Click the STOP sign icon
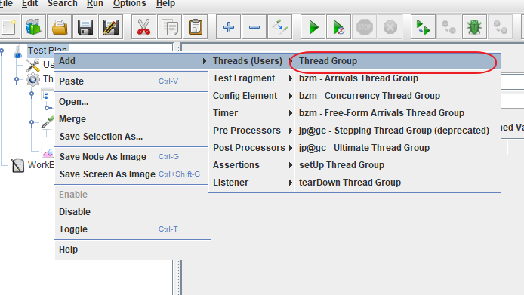524x295 pixels. click(x=364, y=27)
